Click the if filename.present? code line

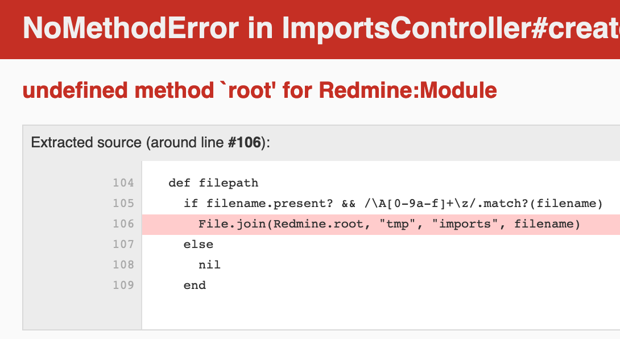pos(393,203)
